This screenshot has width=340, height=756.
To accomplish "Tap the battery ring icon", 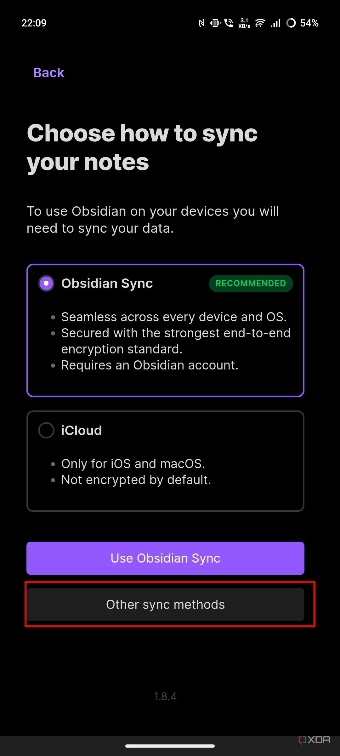I will [291, 23].
